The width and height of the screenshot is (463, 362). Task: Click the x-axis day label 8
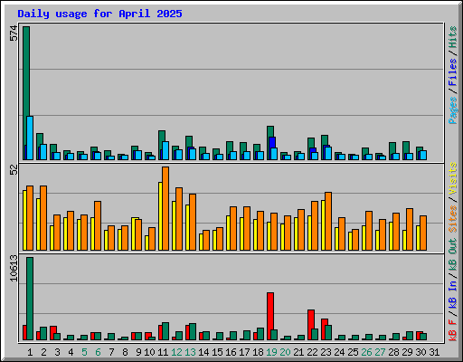125,352
